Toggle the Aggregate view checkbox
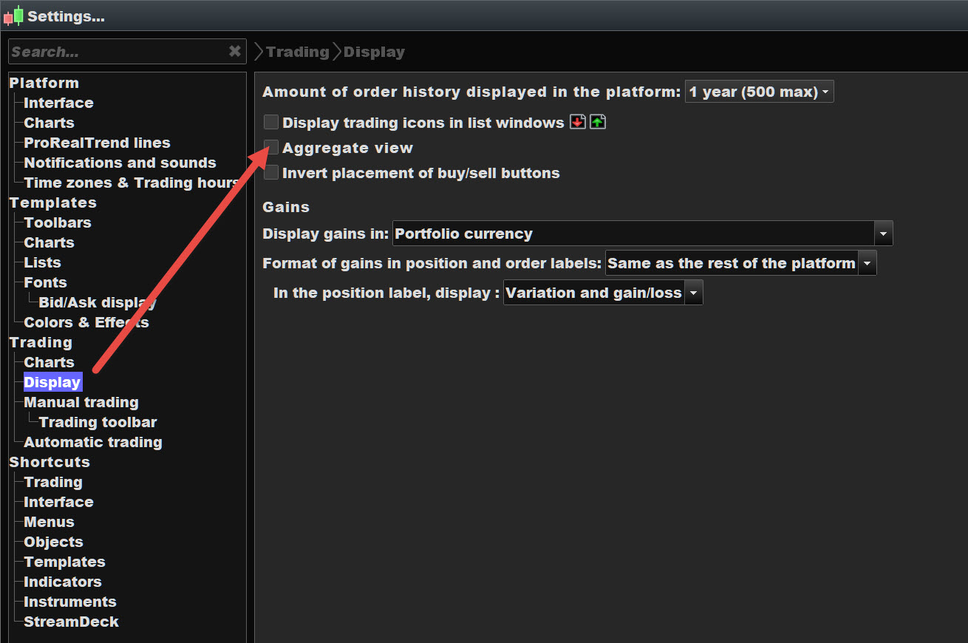 pos(271,148)
